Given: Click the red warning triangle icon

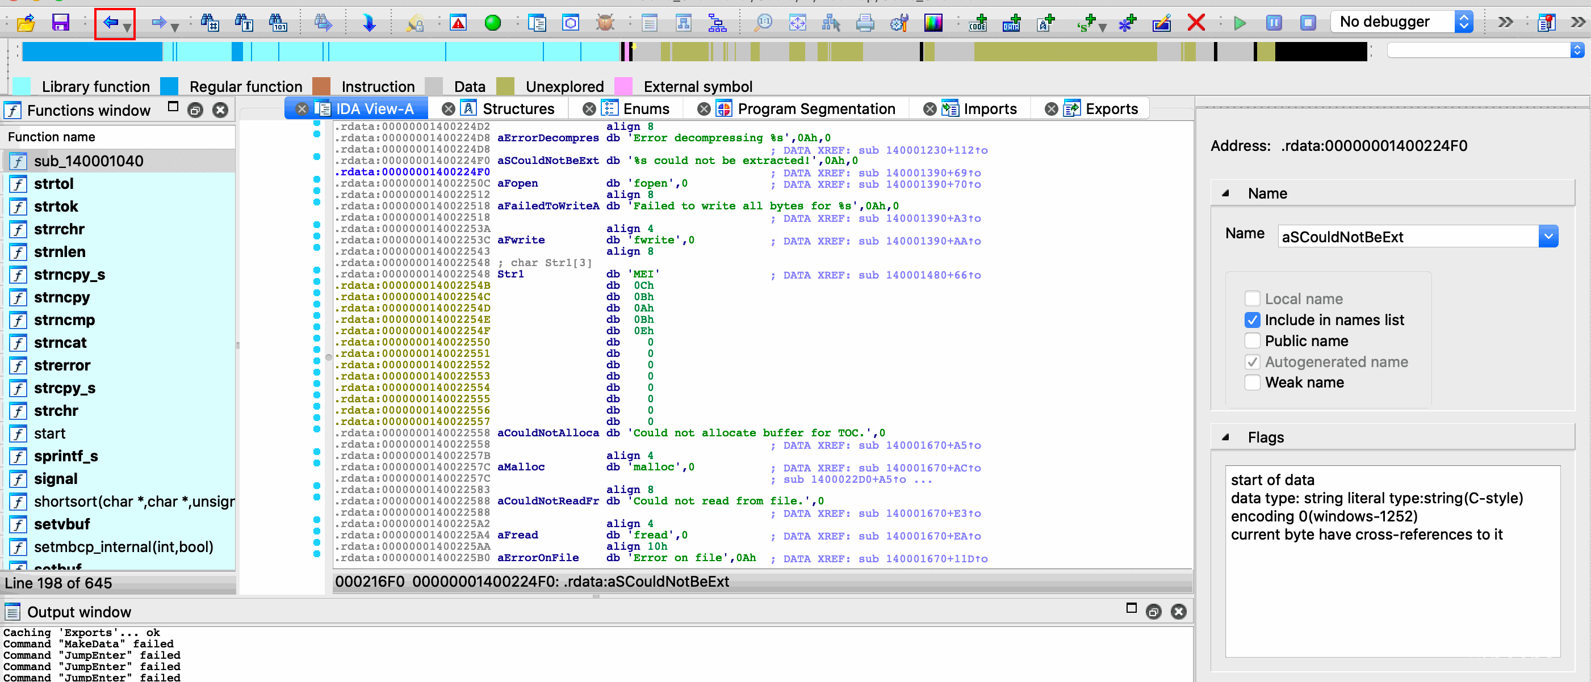Looking at the screenshot, I should [x=458, y=23].
